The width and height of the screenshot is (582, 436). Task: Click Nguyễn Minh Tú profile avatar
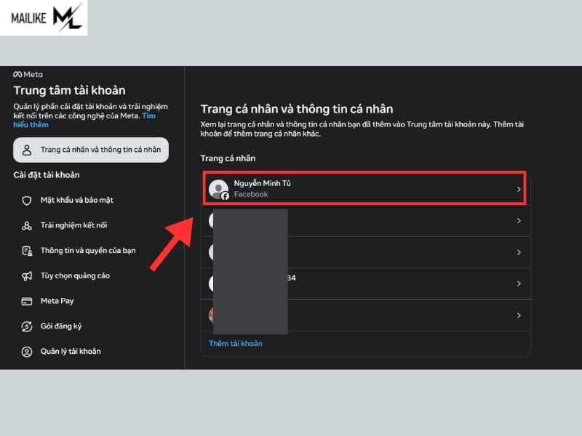click(219, 189)
